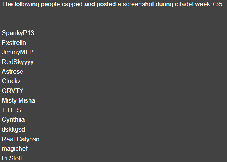This screenshot has width=227, height=162.
Task: Click magichef in the list
Action: tap(15, 149)
